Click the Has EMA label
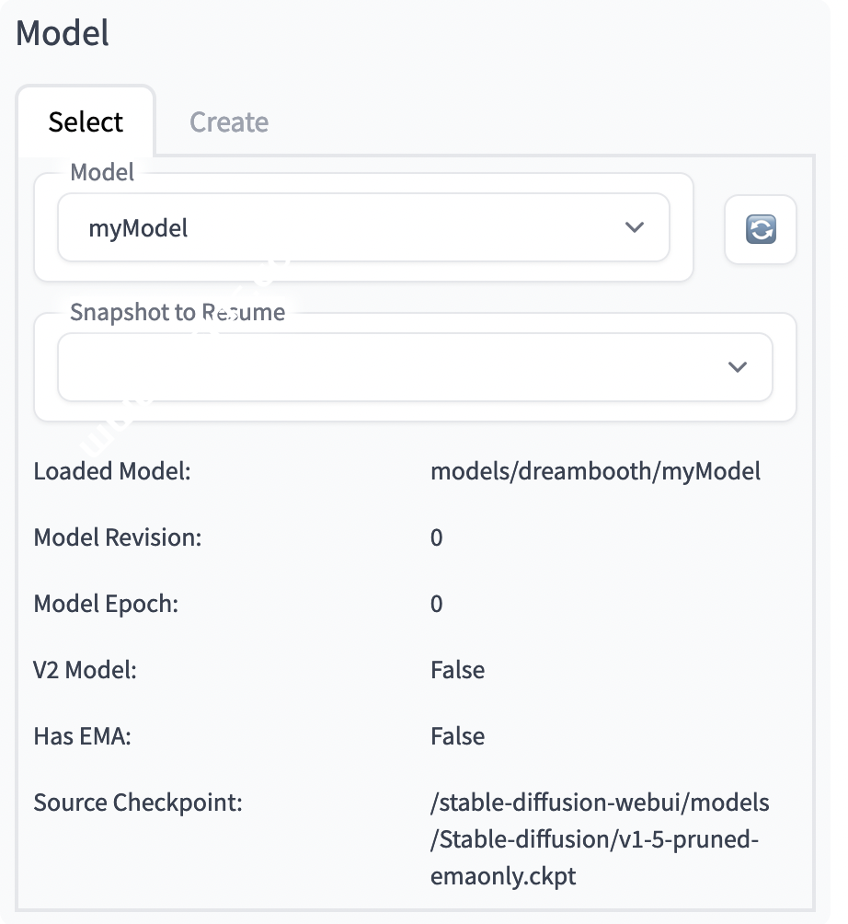Viewport: 848px width, 924px height. pyautogui.click(x=82, y=737)
